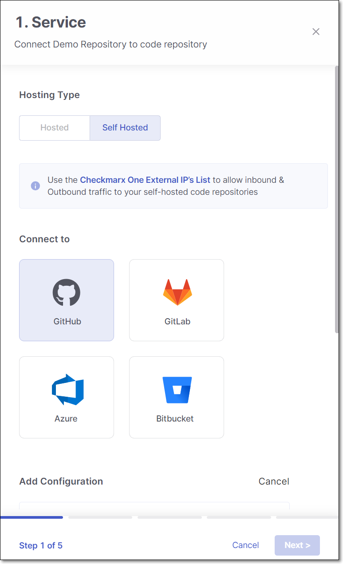Click the 'Hosting Type' heading
Screen dimensions: 343x564
pyautogui.click(x=50, y=95)
